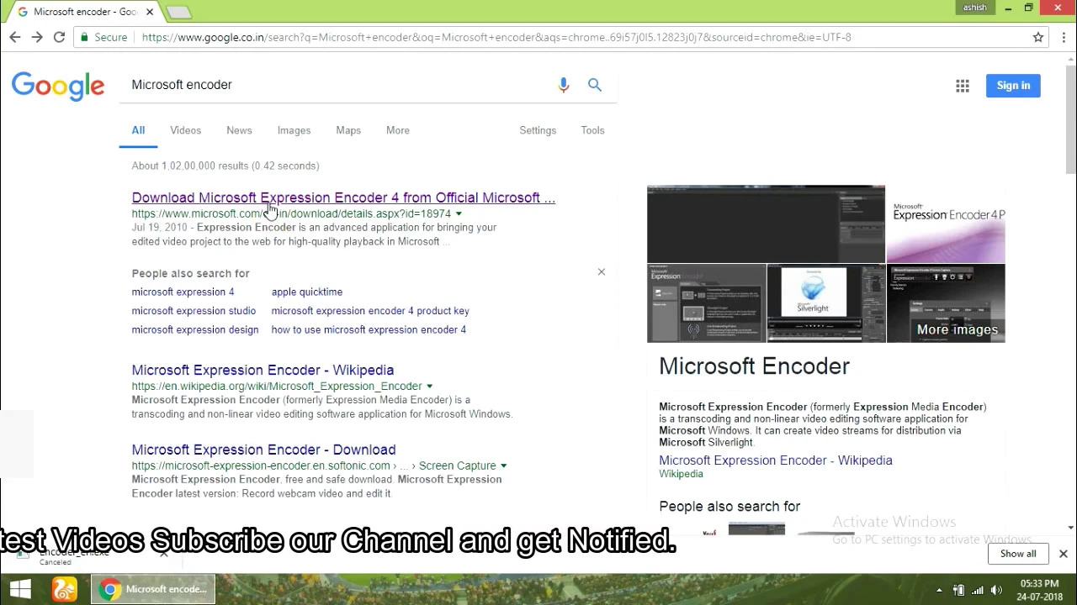Switch to Images results tab

294,130
